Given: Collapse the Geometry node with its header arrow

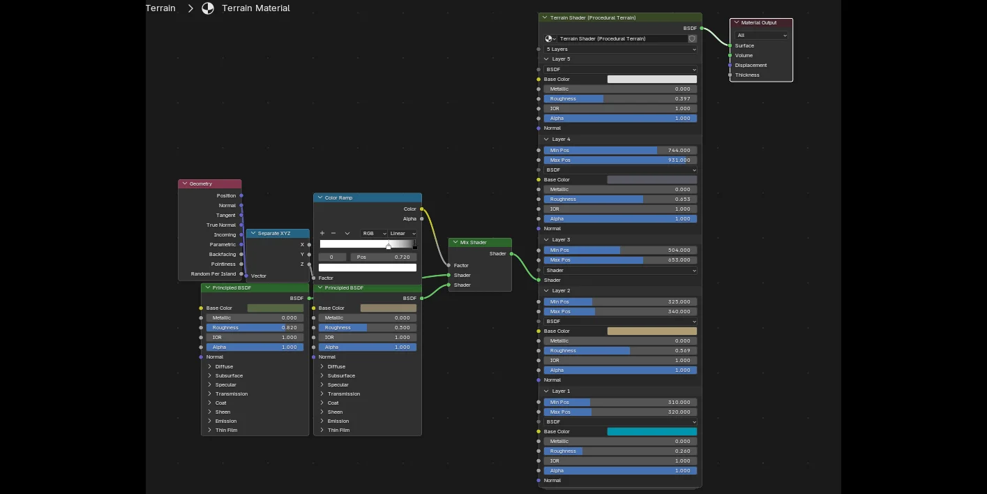Looking at the screenshot, I should tap(185, 184).
